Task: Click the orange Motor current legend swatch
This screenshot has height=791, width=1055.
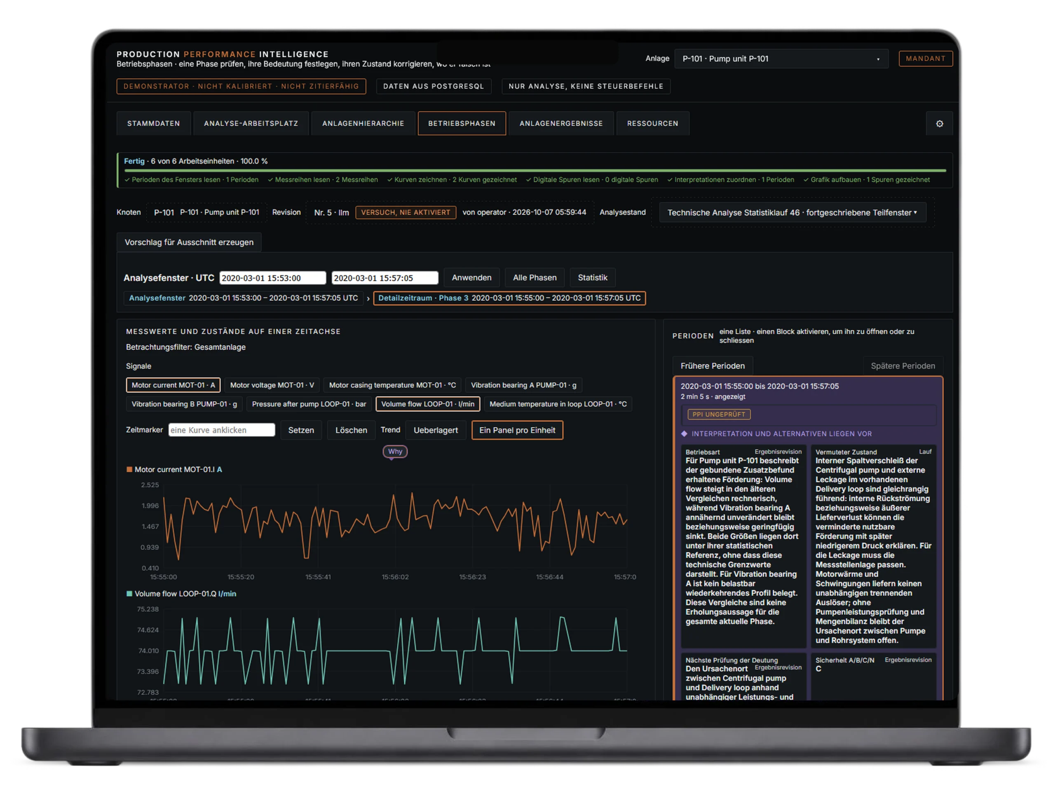Action: point(129,469)
